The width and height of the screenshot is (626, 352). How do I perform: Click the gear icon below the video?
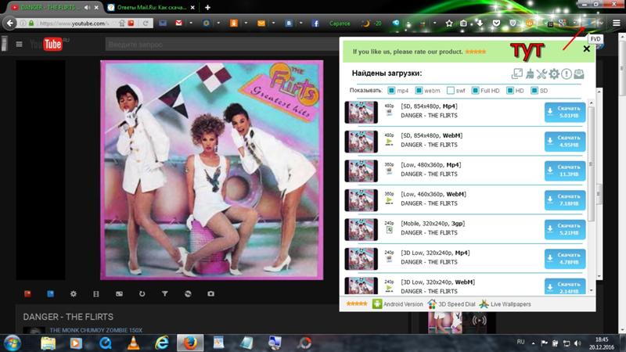click(x=73, y=294)
